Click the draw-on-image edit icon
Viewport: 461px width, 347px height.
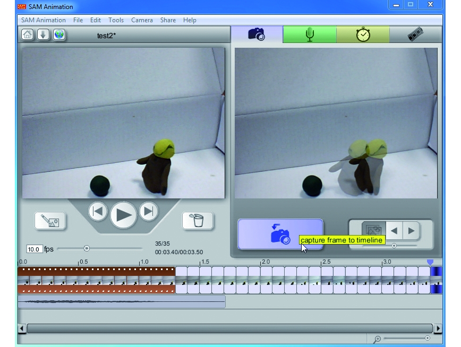pos(50,220)
